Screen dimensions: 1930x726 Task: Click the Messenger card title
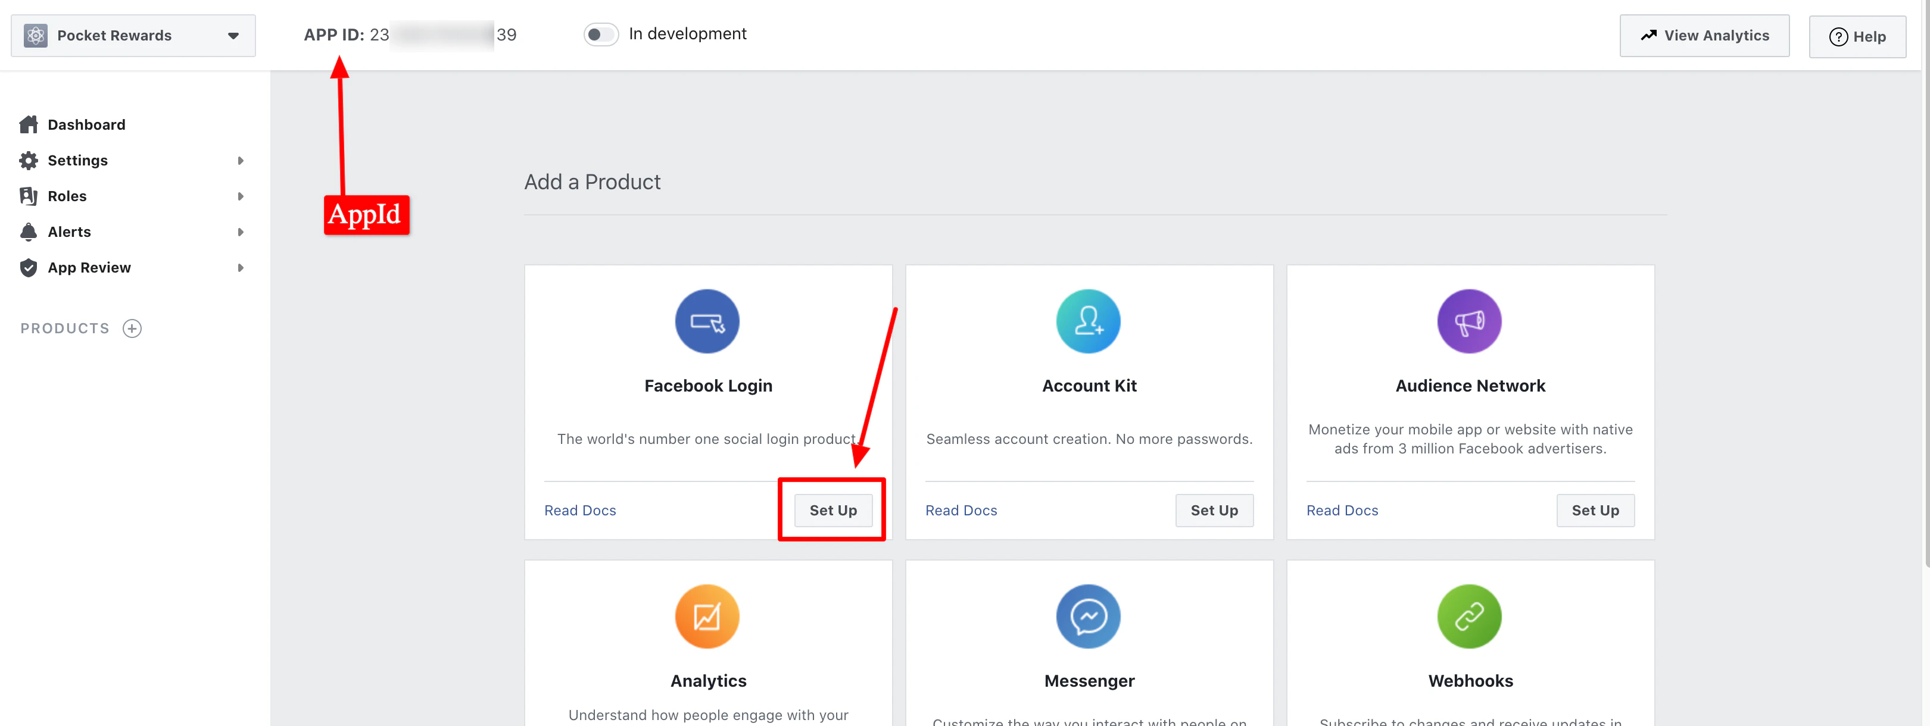(x=1089, y=681)
